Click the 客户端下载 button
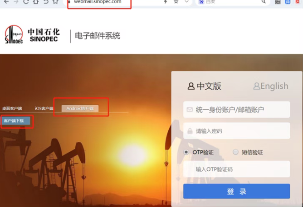Viewport: 303px width, 207px height. point(16,121)
